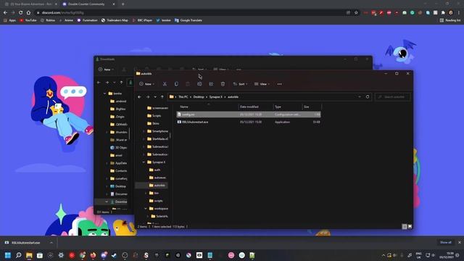Open taskbar Search magnifier
This screenshot has width=464, height=261.
18,255
